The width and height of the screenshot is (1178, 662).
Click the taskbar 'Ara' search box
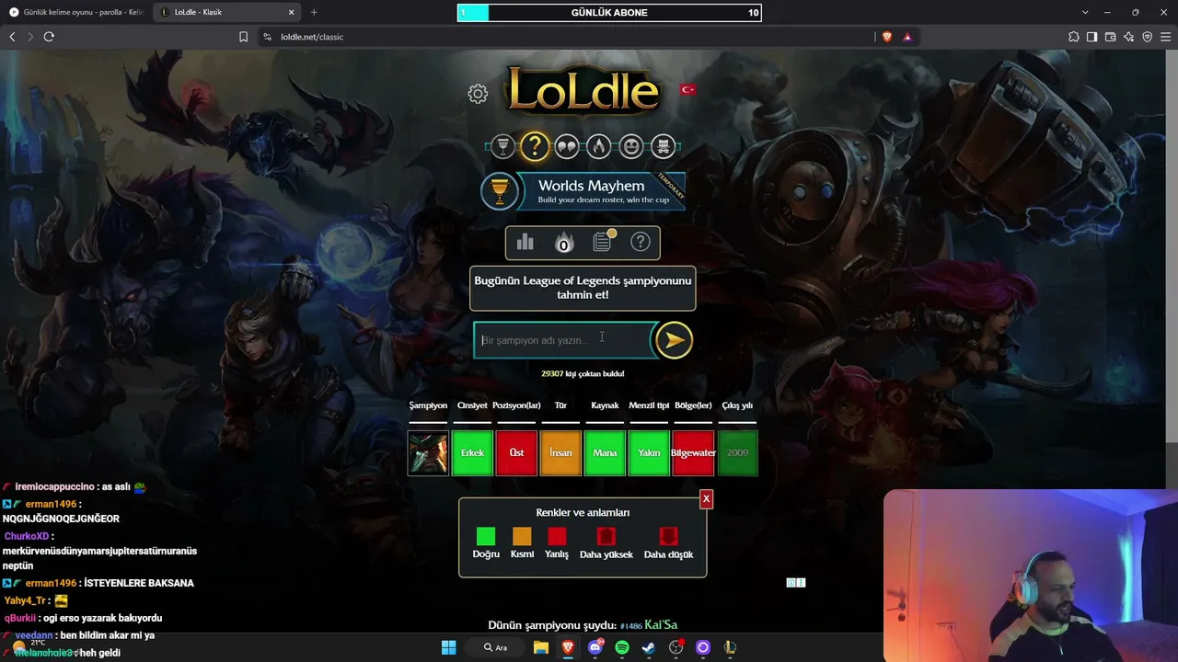[x=496, y=647]
